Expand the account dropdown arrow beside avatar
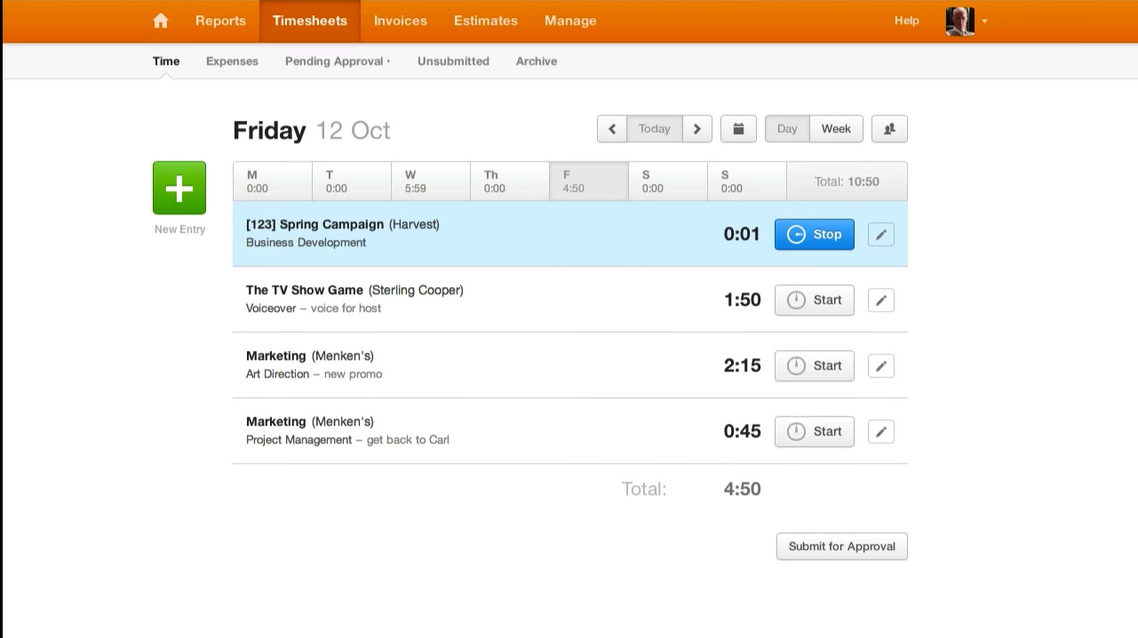This screenshot has width=1138, height=638. 984,21
